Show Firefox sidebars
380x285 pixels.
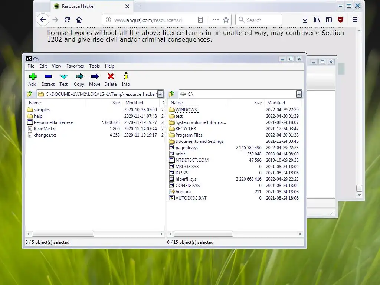(x=329, y=20)
